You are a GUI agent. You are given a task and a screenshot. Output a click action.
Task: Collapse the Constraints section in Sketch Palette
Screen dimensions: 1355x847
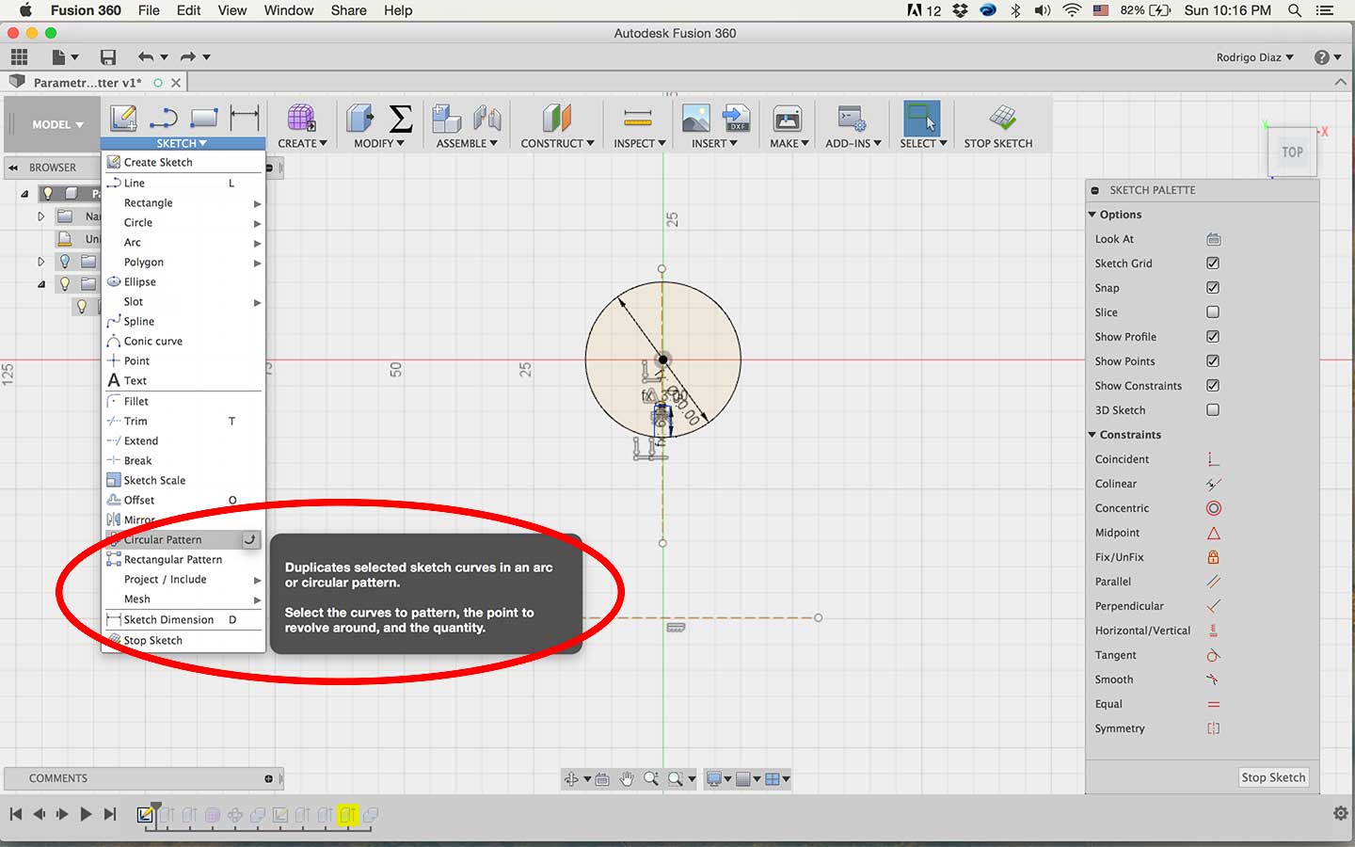point(1092,435)
